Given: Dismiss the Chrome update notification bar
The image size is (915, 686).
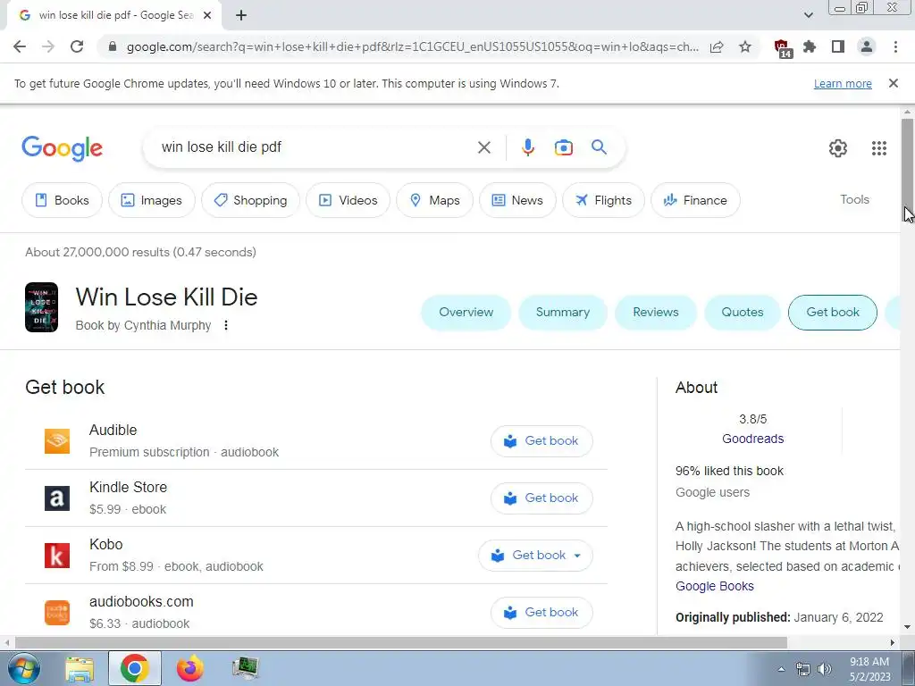Looking at the screenshot, I should point(893,83).
